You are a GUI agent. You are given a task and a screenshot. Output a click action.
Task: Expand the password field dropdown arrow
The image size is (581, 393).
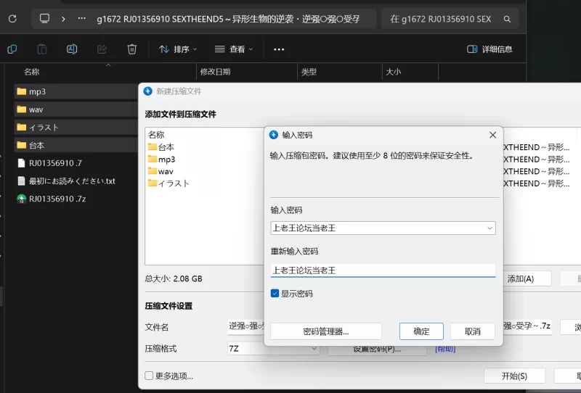[489, 228]
